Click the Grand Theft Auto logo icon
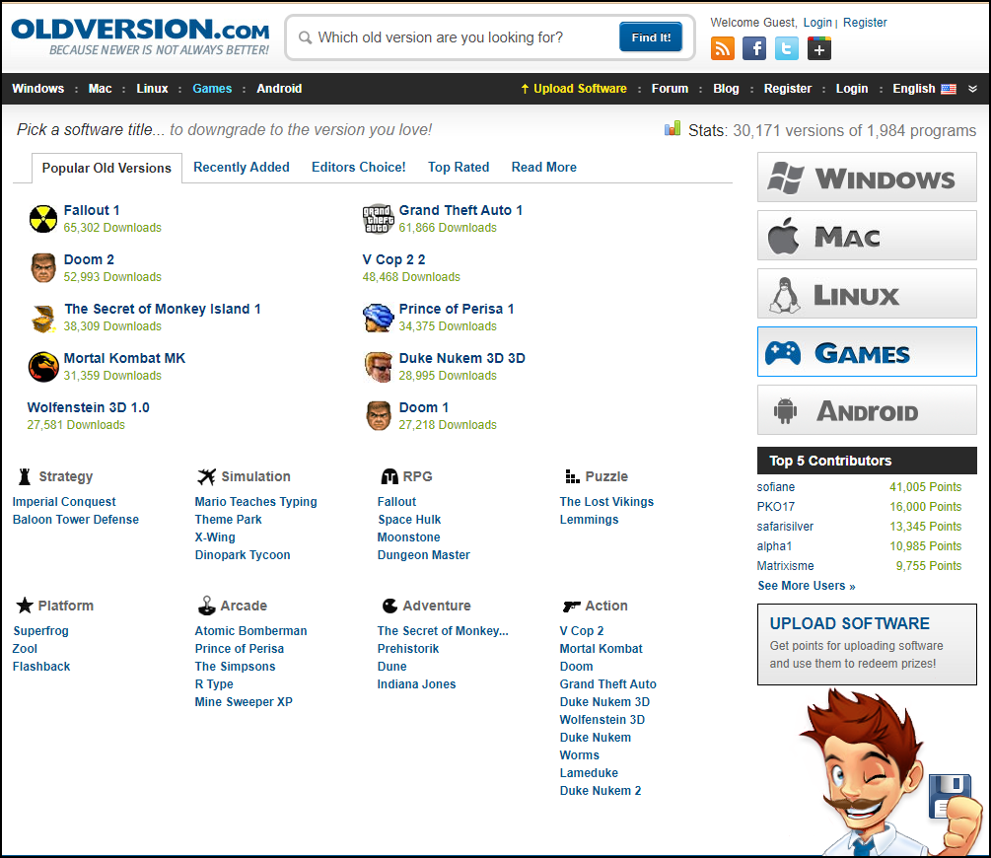 378,219
